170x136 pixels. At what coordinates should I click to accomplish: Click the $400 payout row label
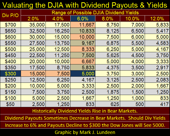pyautogui.click(x=10, y=61)
